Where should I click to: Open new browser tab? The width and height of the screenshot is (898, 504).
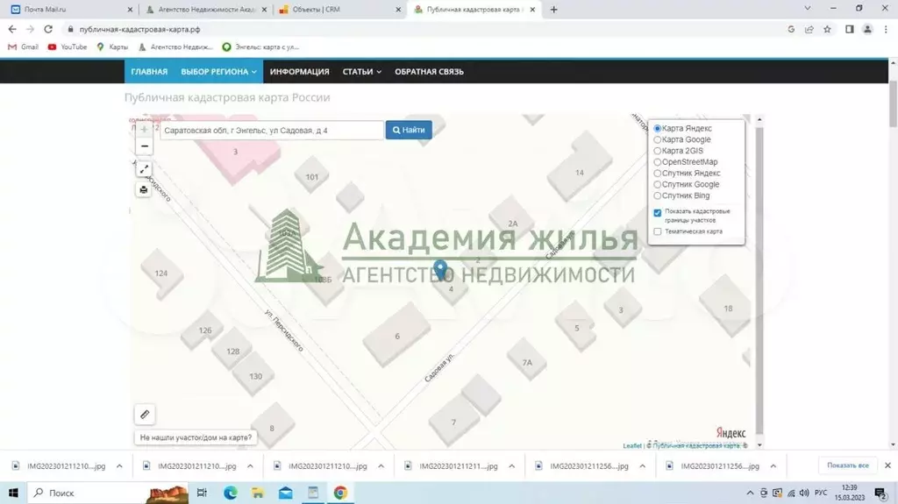tap(553, 9)
